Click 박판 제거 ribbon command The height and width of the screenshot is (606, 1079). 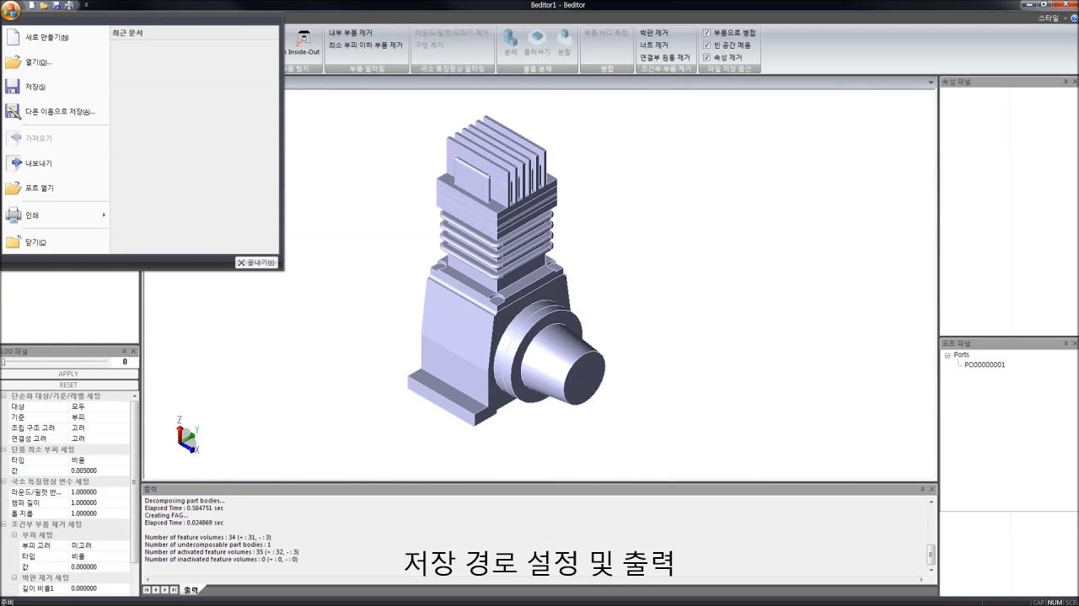[654, 33]
